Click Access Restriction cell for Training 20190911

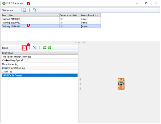[x=90, y=26]
